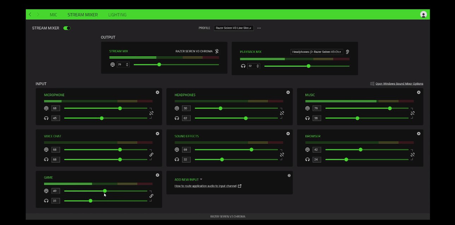
Task: Click Playback Mix volume stepper arrows
Action: click(258, 66)
